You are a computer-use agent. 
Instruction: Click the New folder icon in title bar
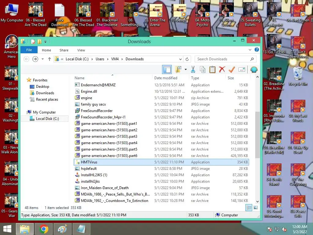point(39,42)
